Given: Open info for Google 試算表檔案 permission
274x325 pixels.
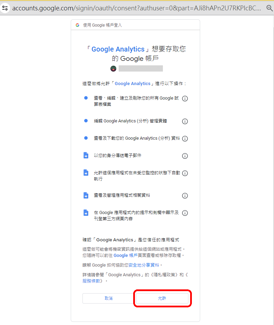Looking at the screenshot, I should [185, 99].
